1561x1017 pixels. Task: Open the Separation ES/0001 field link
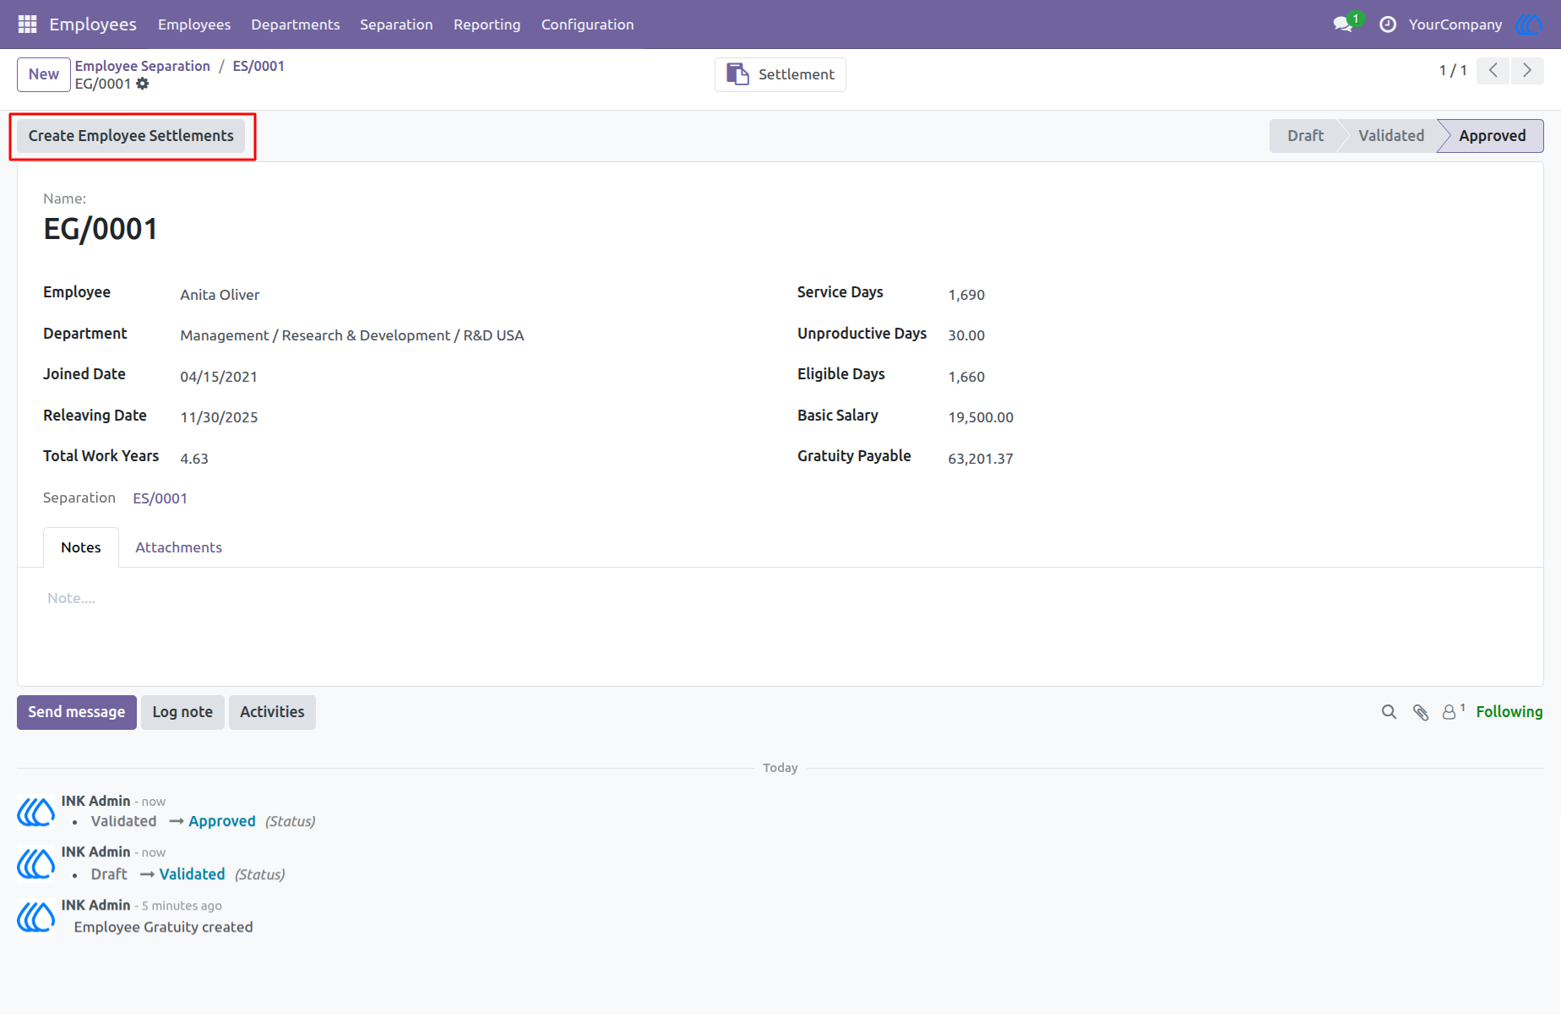point(160,498)
